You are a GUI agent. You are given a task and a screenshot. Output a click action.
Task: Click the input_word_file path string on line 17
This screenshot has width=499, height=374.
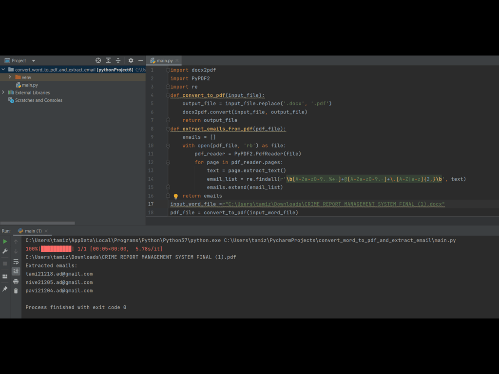(x=333, y=204)
